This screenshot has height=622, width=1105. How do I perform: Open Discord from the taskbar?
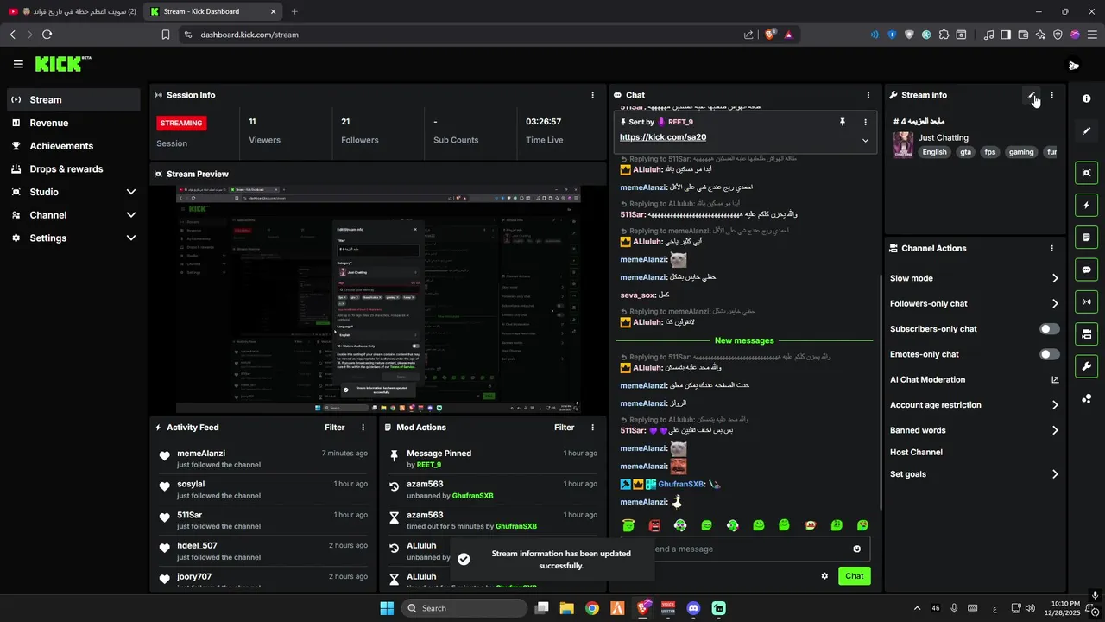(x=693, y=608)
